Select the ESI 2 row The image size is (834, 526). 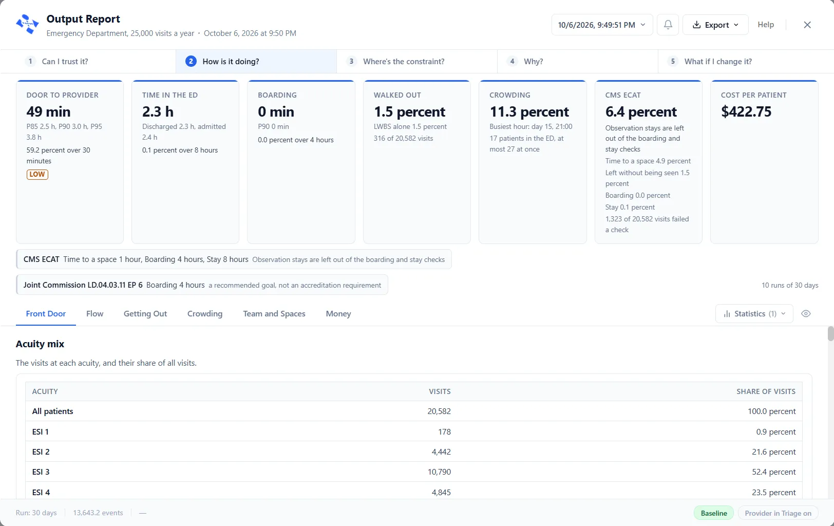[x=414, y=452]
